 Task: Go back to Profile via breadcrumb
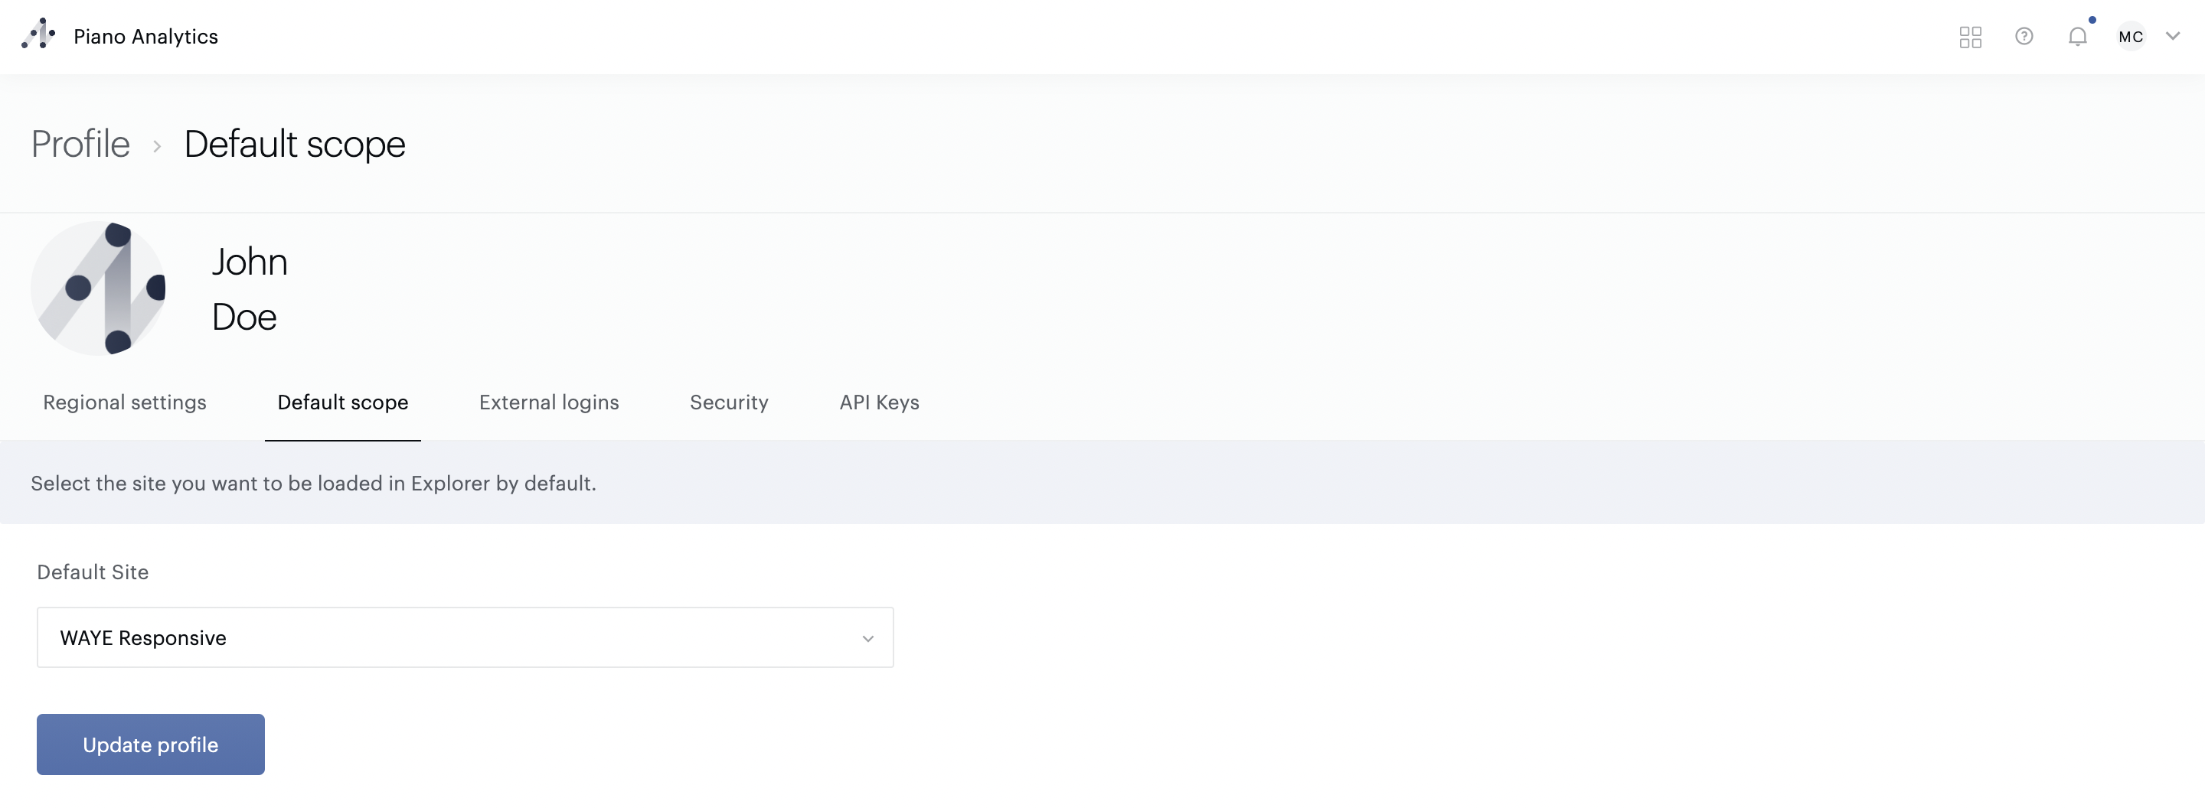coord(80,145)
